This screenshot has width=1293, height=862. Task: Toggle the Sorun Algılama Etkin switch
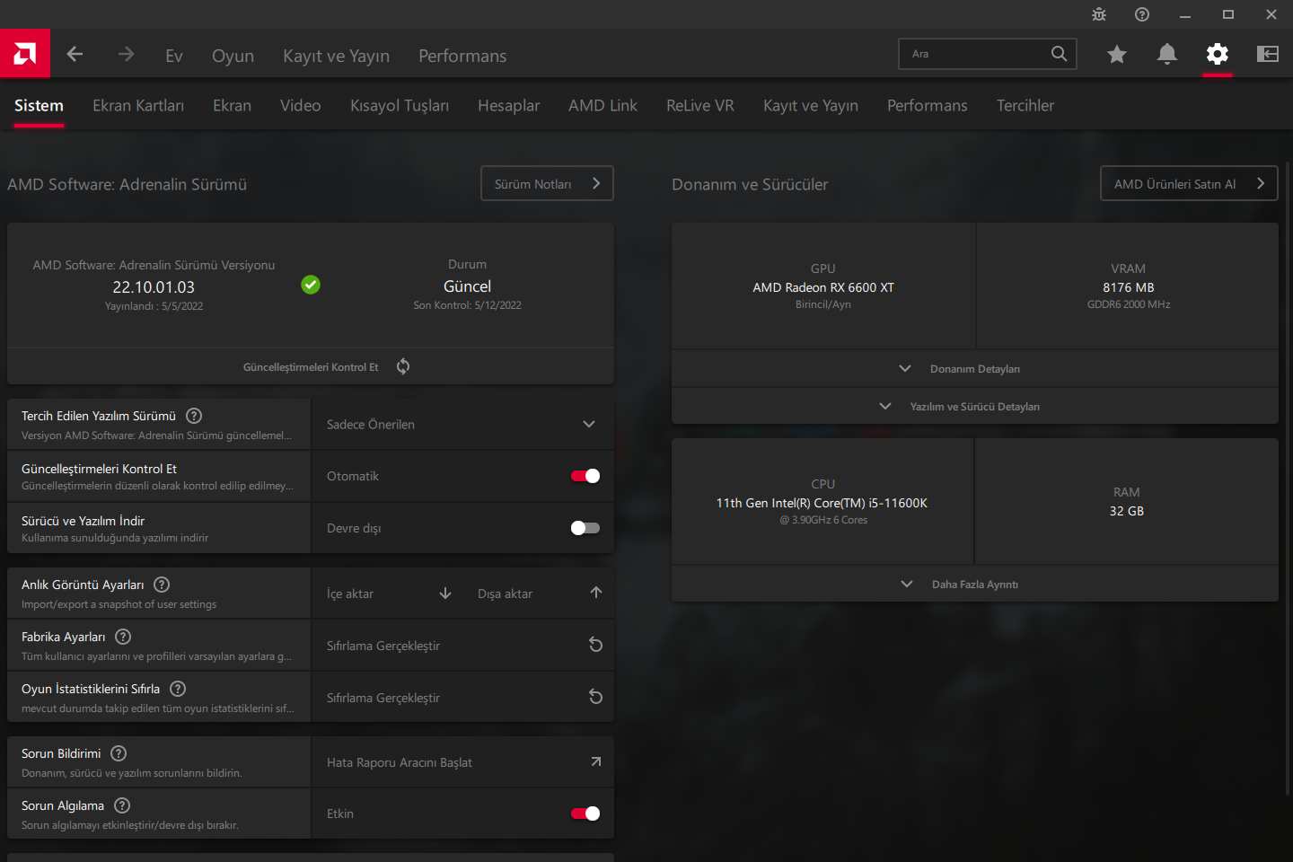(585, 814)
